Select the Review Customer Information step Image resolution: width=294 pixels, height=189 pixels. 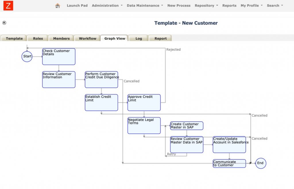tap(59, 79)
